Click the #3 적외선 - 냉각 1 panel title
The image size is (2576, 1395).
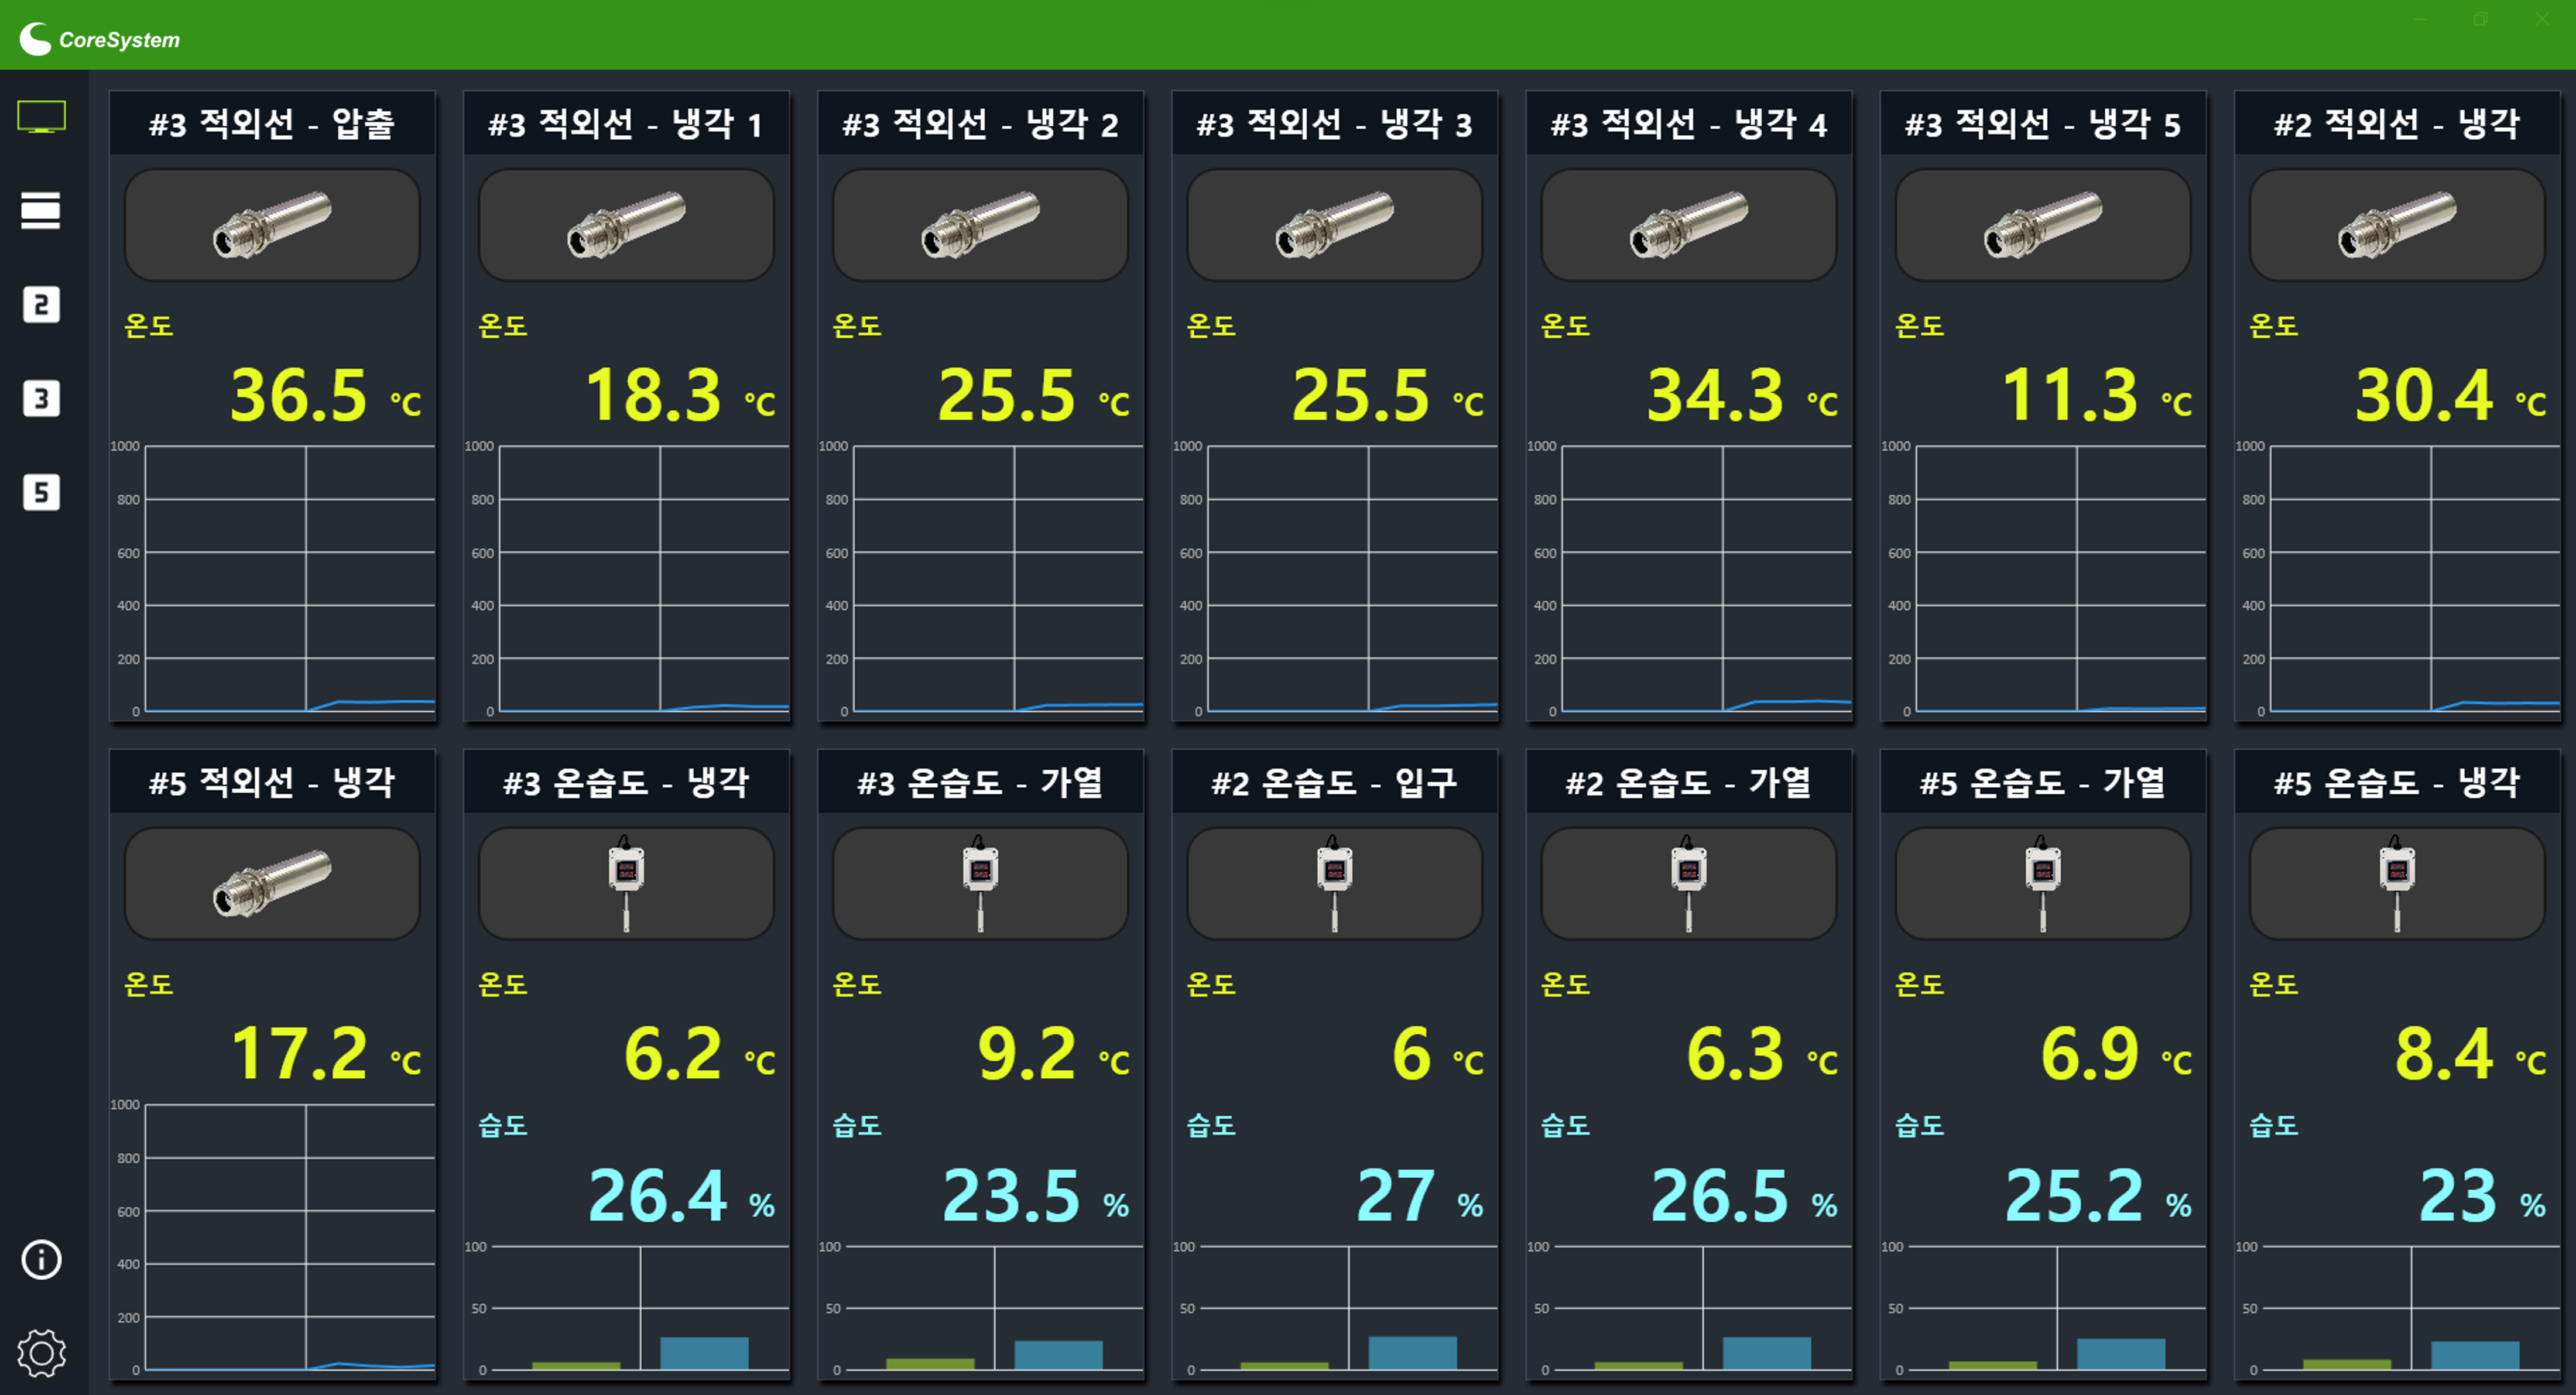[x=626, y=124]
